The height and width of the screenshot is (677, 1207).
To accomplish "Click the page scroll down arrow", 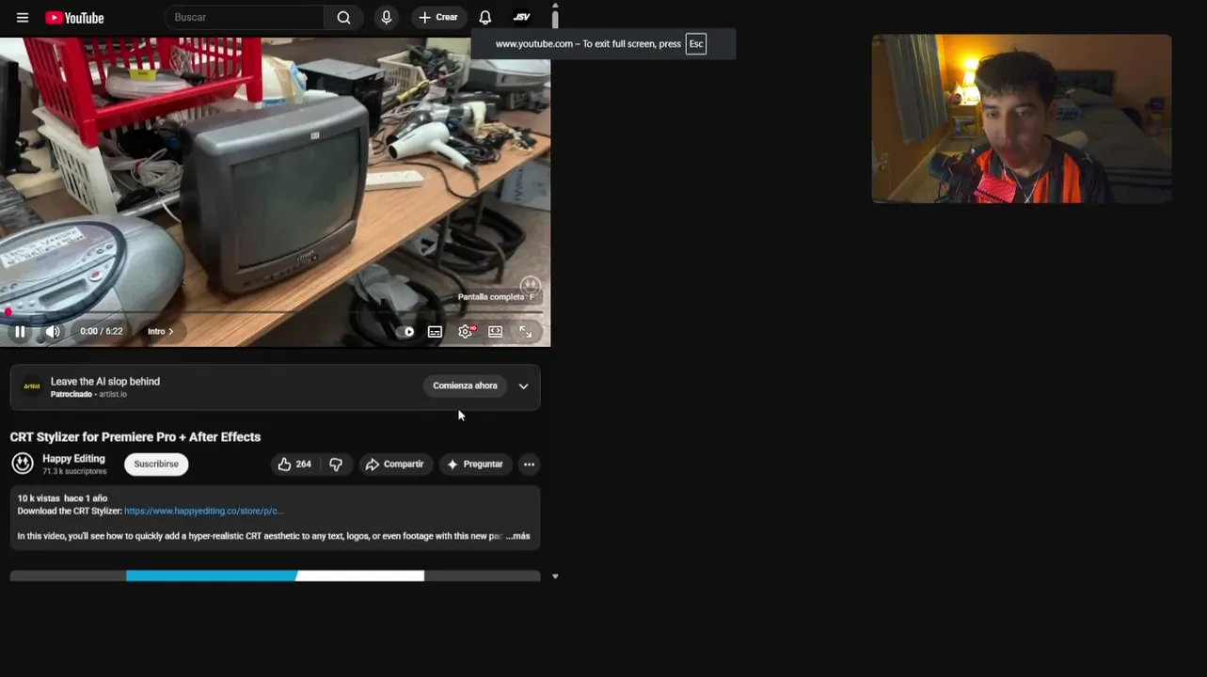I will (555, 576).
